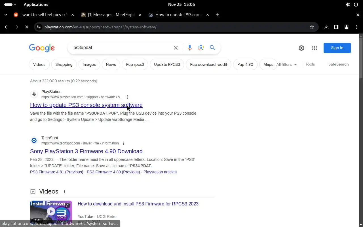Open Google quick settings gear
This screenshot has height=227, width=363.
pyautogui.click(x=301, y=48)
